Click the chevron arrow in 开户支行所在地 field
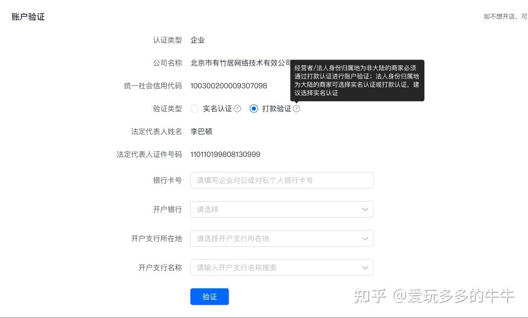 [365, 239]
